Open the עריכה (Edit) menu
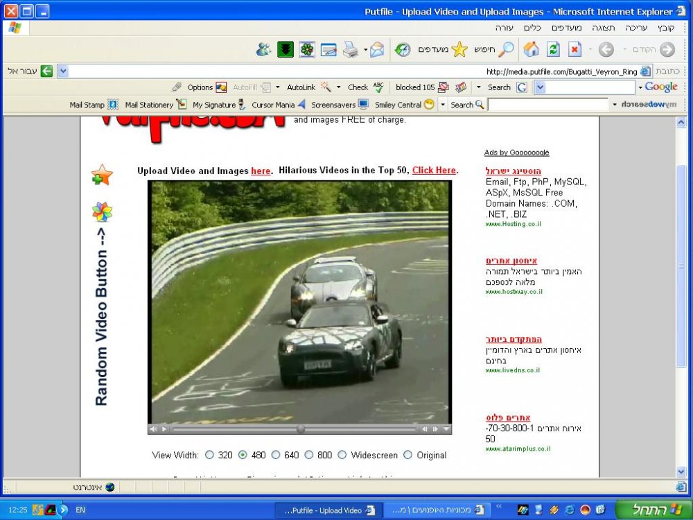Image resolution: width=693 pixels, height=520 pixels. tap(636, 28)
